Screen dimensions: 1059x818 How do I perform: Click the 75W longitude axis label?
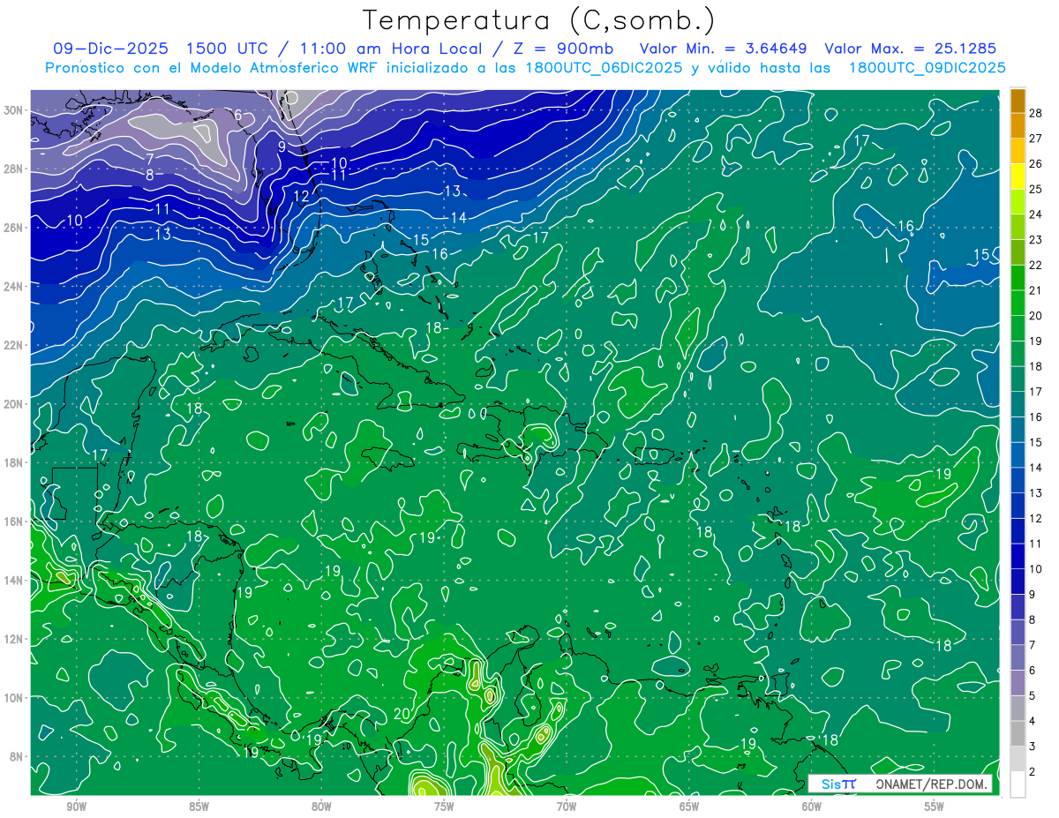point(444,807)
